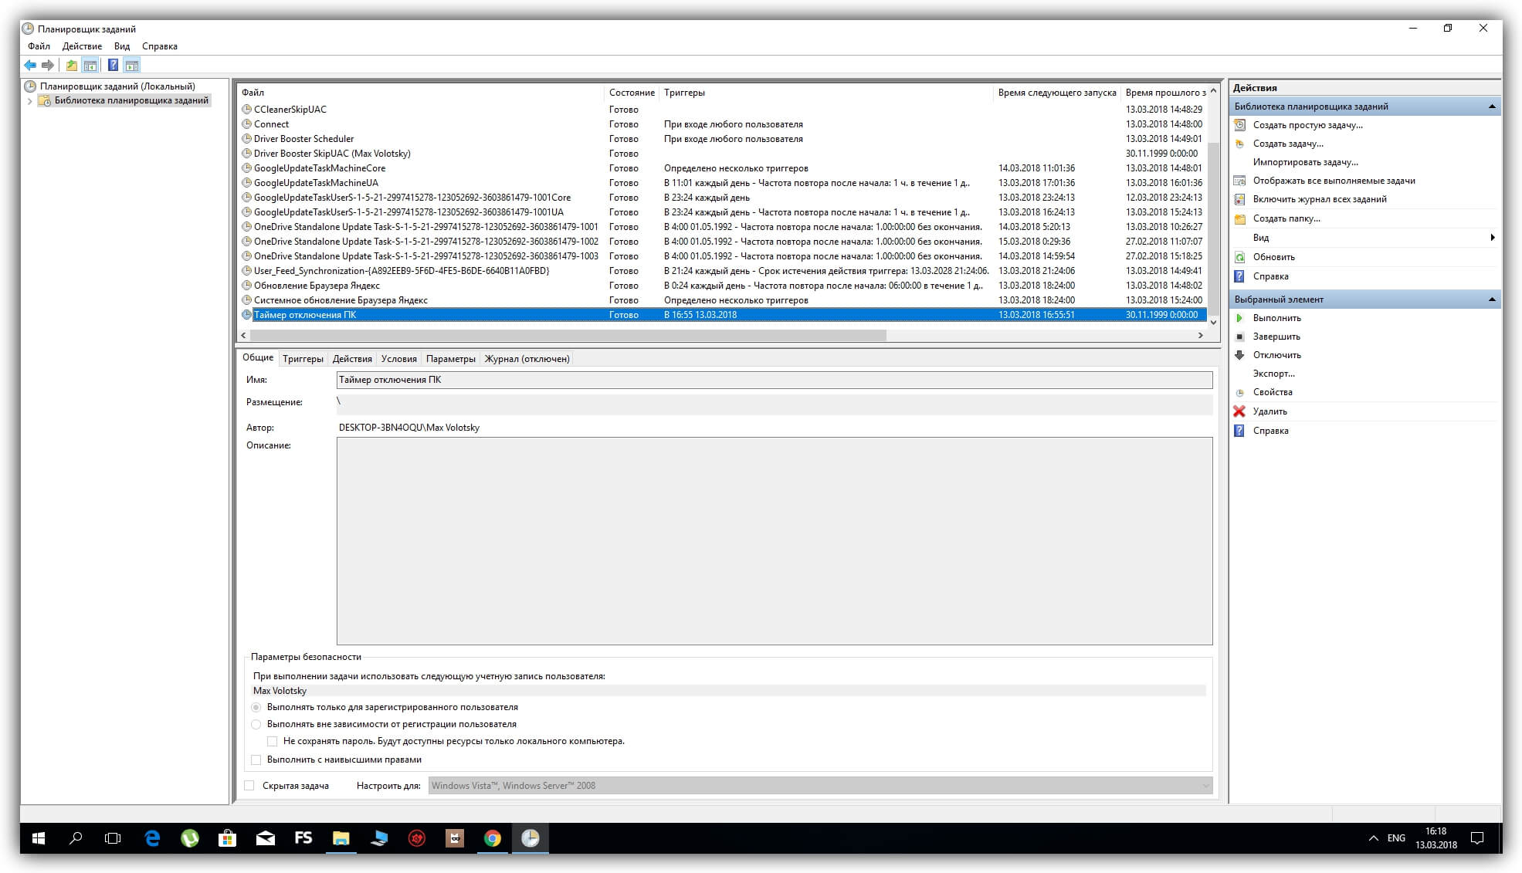The height and width of the screenshot is (873, 1522).
Task: Click Импортировать задачу action link
Action: click(1305, 162)
